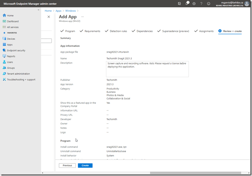Open the directory and subscription filter icon
The width and height of the screenshot is (252, 176).
pos(180,4)
